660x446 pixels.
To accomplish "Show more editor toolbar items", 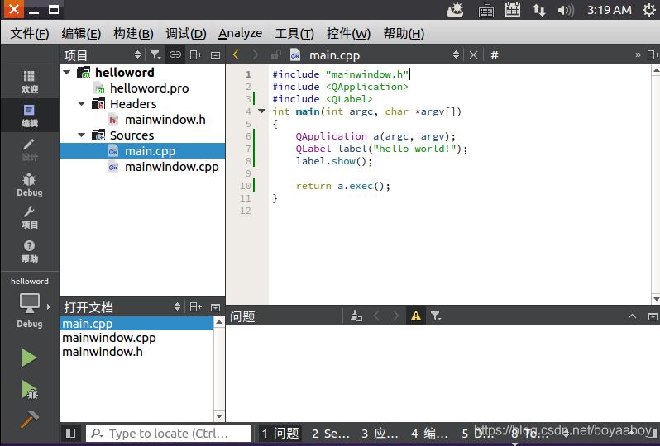I will click(638, 55).
